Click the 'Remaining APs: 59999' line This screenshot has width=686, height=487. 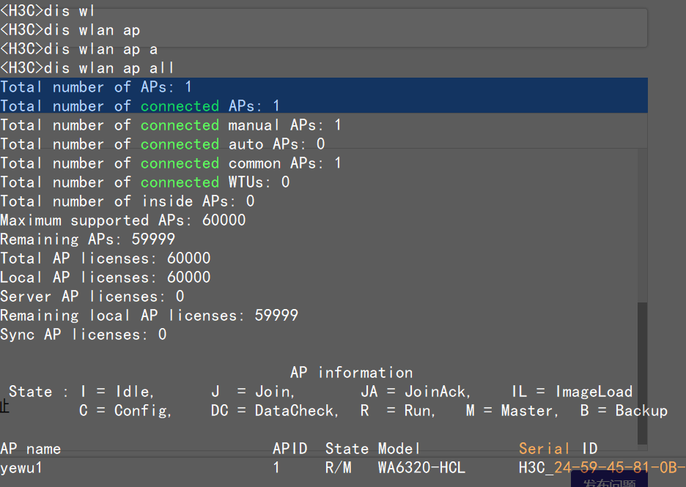click(x=88, y=239)
